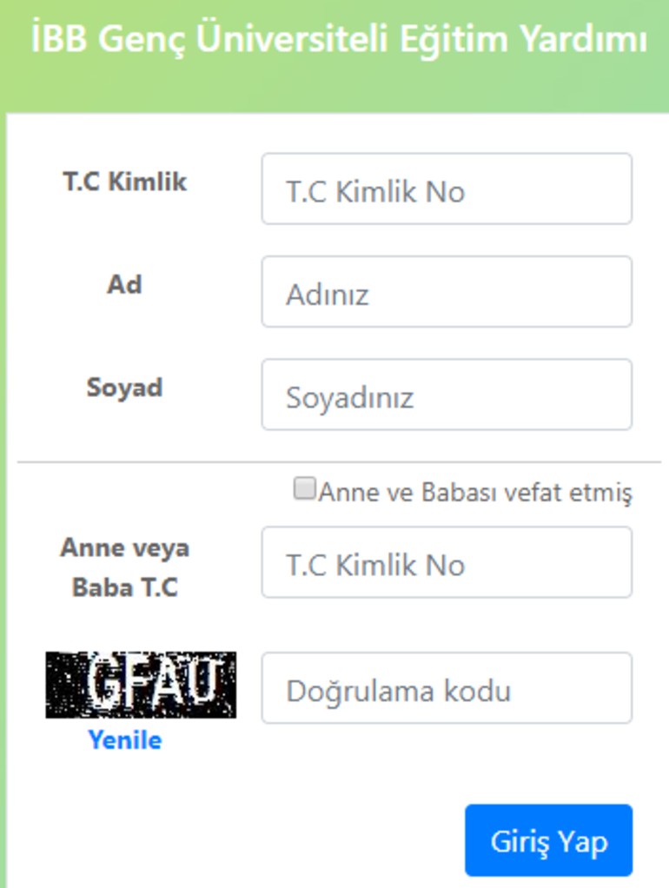Screen dimensions: 669x888
Task: Click the Ad field to enter first name
Action: coord(446,292)
